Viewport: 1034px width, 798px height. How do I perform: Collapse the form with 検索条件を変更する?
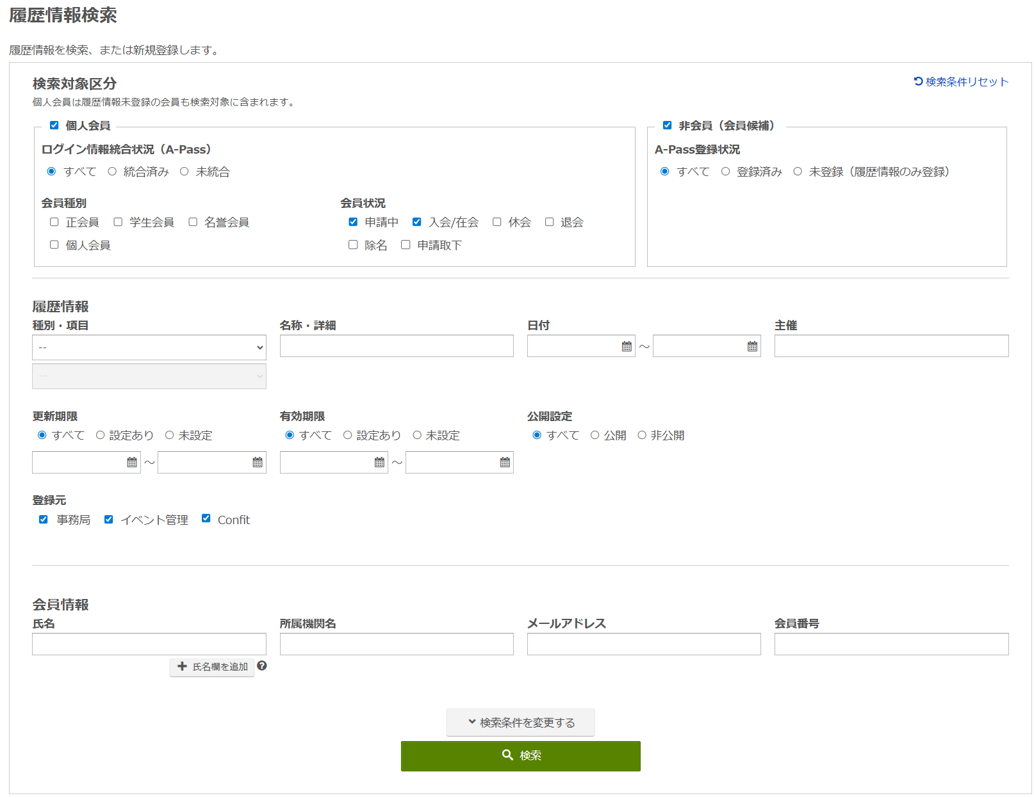[x=520, y=722]
